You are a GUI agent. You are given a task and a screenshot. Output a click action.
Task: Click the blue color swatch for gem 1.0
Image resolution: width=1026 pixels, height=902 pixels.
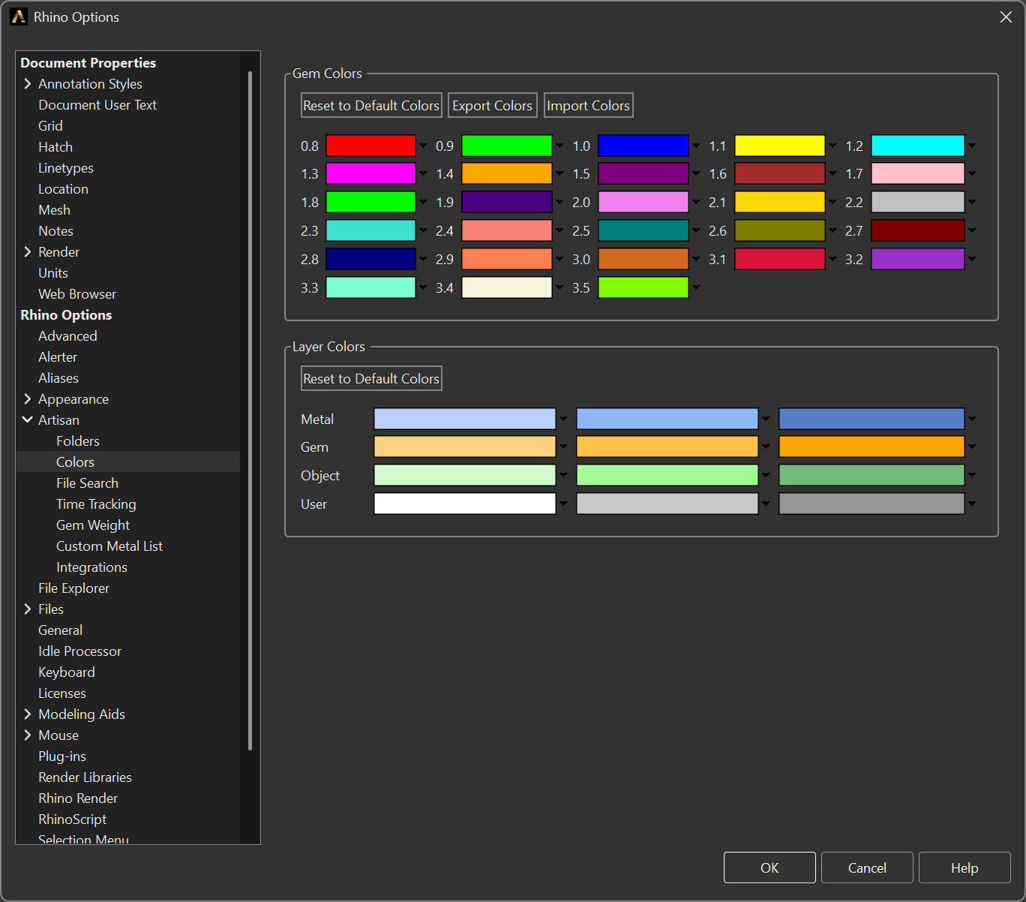pyautogui.click(x=643, y=146)
